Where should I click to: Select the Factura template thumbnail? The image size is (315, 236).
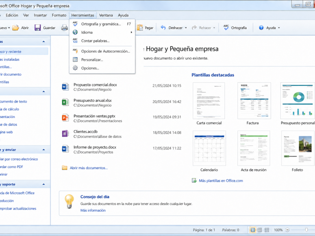pos(254,101)
